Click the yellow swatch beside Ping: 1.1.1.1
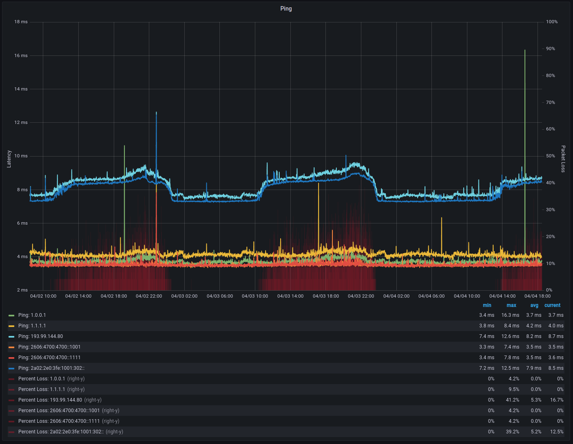The width and height of the screenshot is (573, 444). point(11,325)
